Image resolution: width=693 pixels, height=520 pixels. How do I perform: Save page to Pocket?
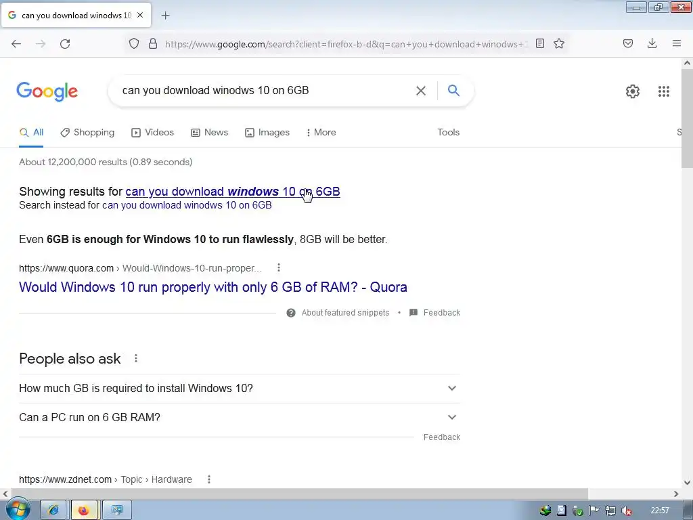(x=628, y=43)
